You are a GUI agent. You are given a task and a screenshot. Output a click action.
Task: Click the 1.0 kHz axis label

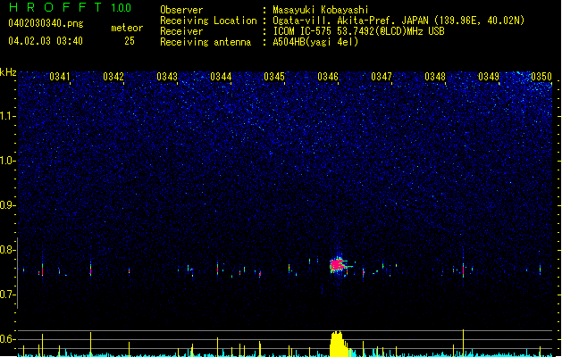pyautogui.click(x=7, y=161)
